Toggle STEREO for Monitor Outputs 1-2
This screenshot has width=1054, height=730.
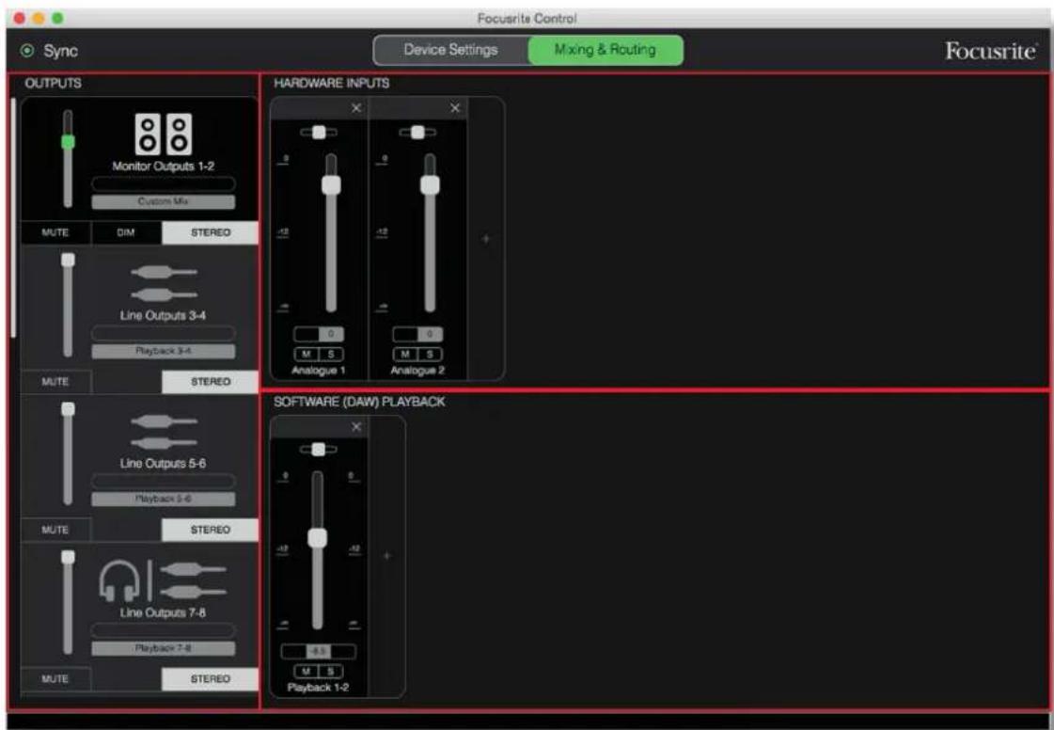coord(210,232)
